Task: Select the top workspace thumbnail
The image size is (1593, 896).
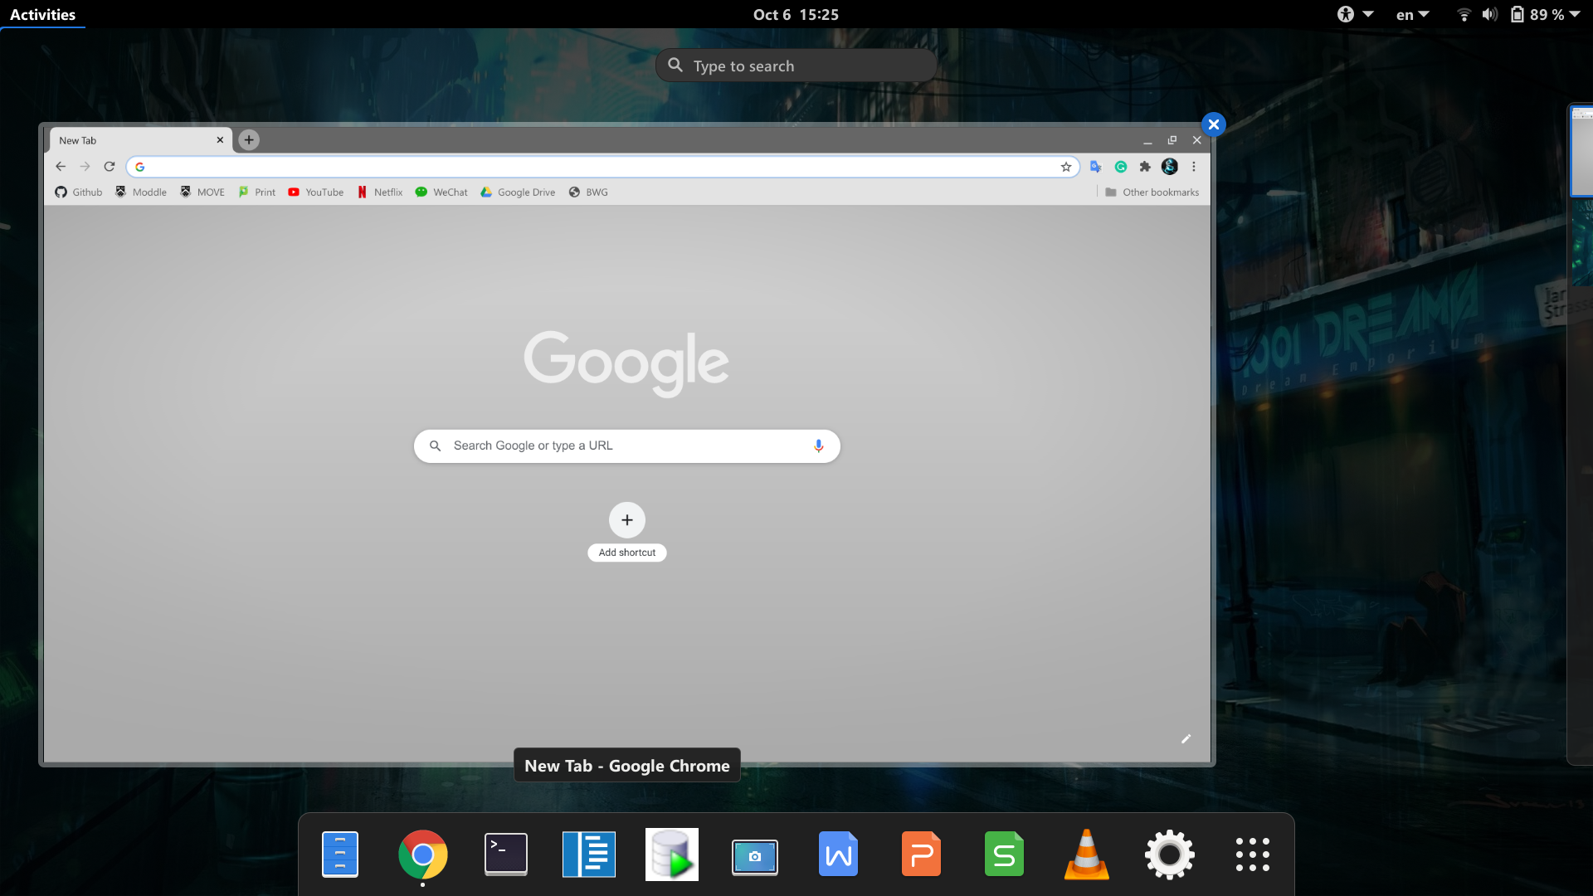Action: (1582, 152)
